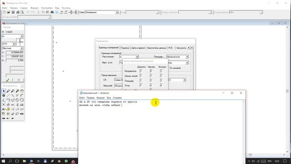This screenshot has width=291, height=164.
Task: Click Длины линий Экспорт decimals field
Action: pos(161,76)
